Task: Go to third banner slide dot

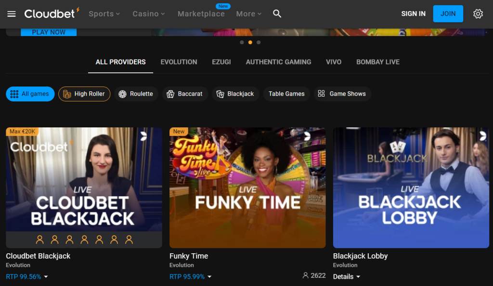Action: (259, 42)
